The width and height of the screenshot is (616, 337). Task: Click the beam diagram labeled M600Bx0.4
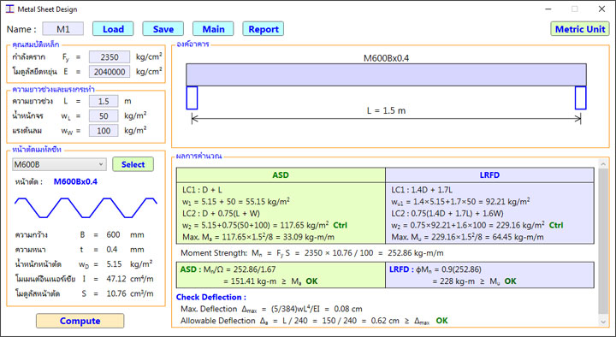tap(386, 74)
